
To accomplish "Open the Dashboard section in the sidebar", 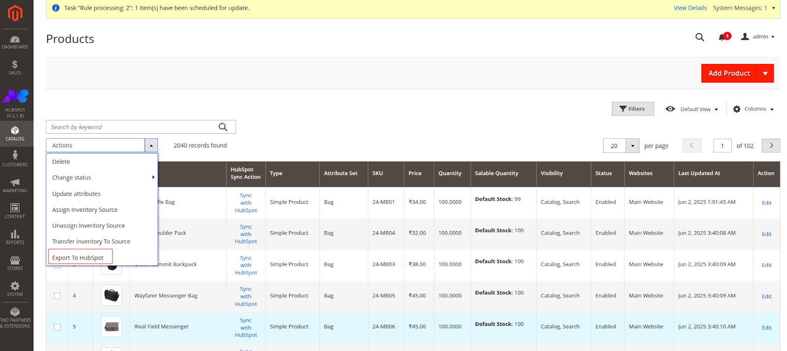I will pyautogui.click(x=15, y=43).
